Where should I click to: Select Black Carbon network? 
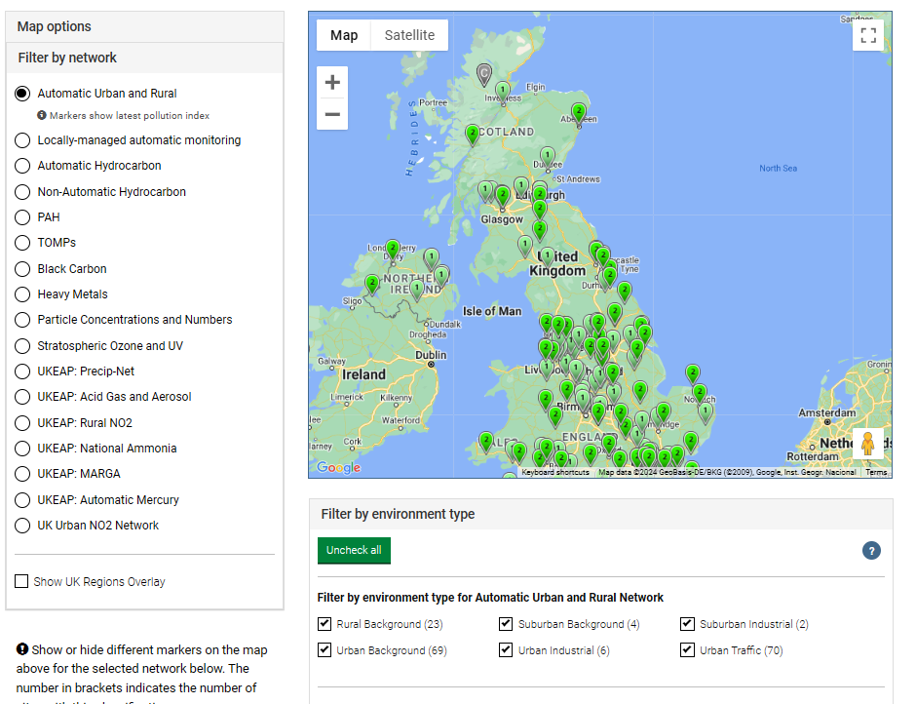[22, 269]
